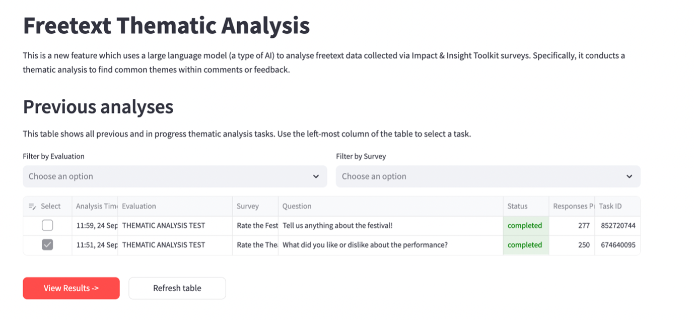Click the row-select icon in Select header

pyautogui.click(x=32, y=206)
